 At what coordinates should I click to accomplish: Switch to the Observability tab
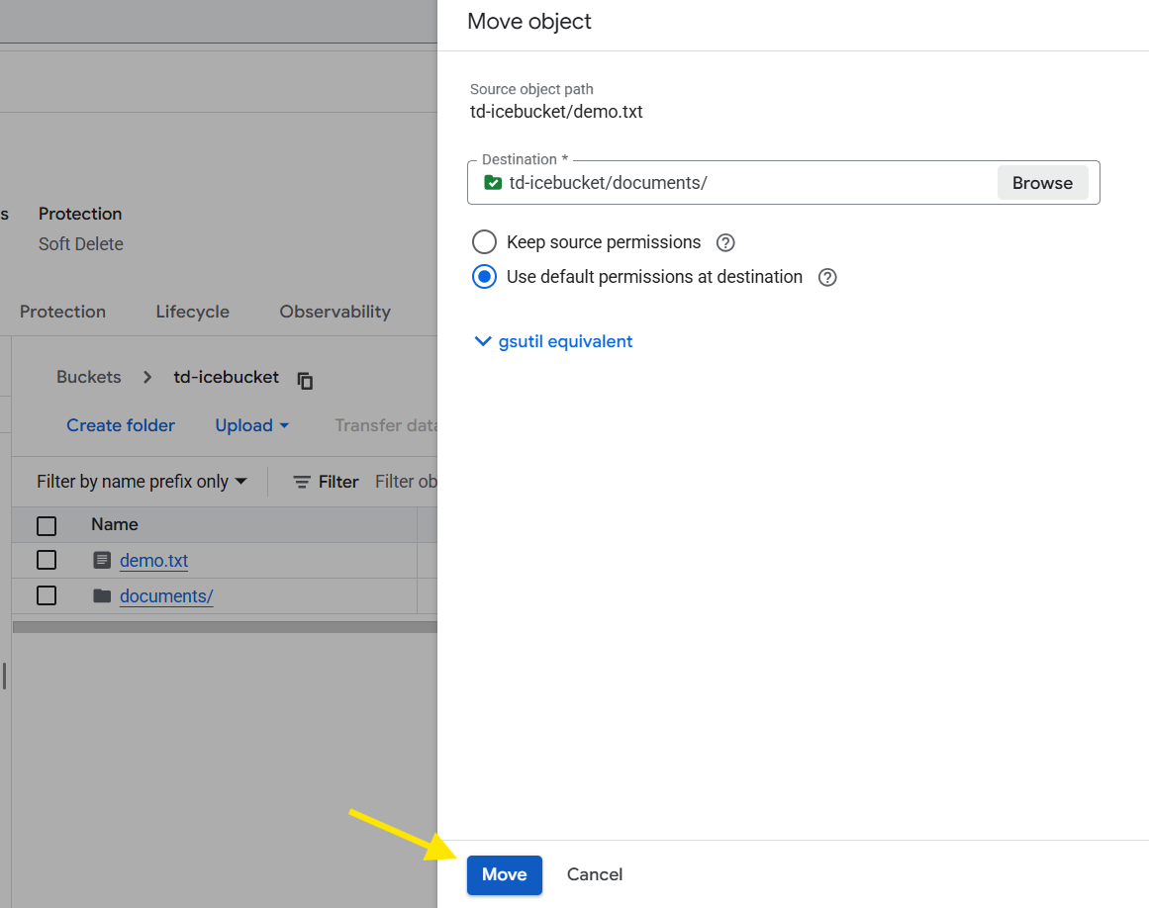pyautogui.click(x=335, y=312)
